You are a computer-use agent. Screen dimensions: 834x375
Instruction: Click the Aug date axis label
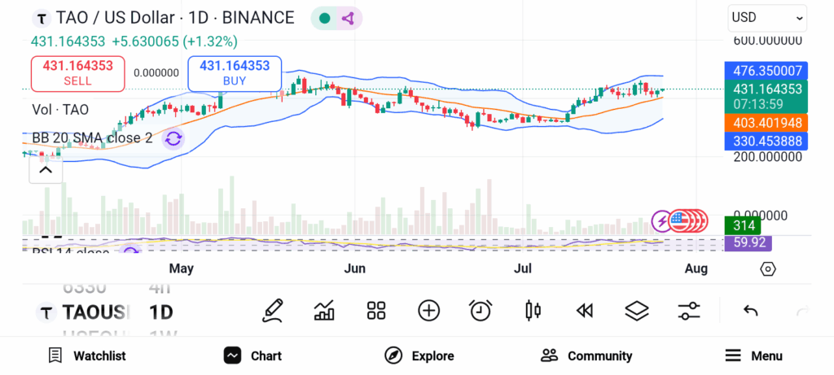coord(696,268)
